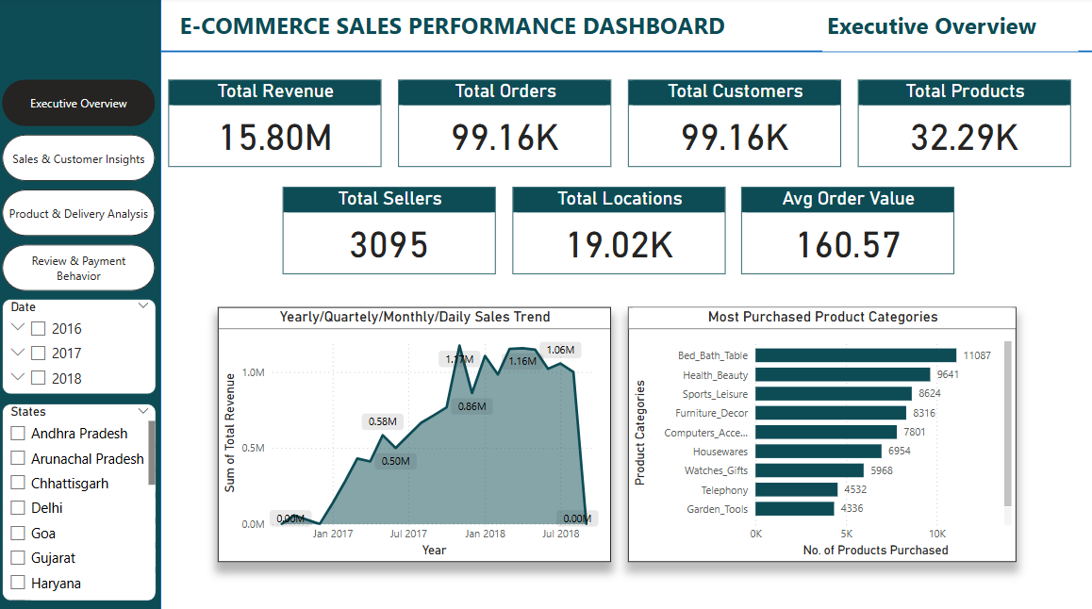Open the Review & Payment Behavior page
The image size is (1092, 609).
pos(78,268)
